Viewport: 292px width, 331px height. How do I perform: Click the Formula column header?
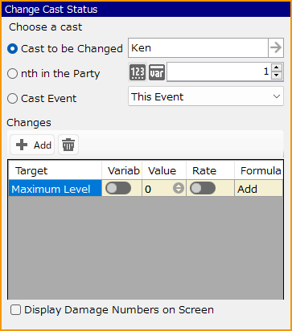258,170
